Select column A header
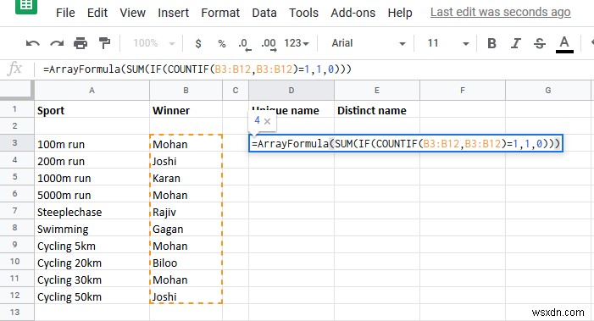This screenshot has height=321, width=594. tap(92, 91)
